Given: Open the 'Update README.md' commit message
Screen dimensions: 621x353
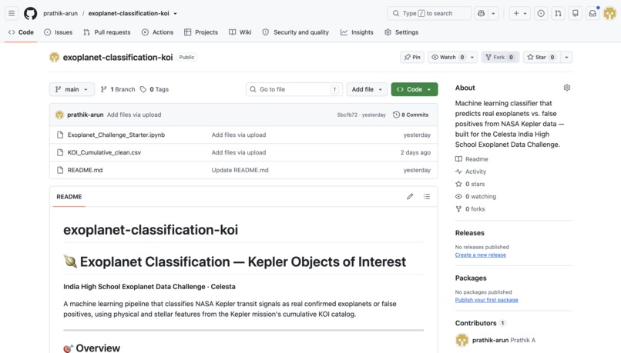Looking at the screenshot, I should 240,170.
